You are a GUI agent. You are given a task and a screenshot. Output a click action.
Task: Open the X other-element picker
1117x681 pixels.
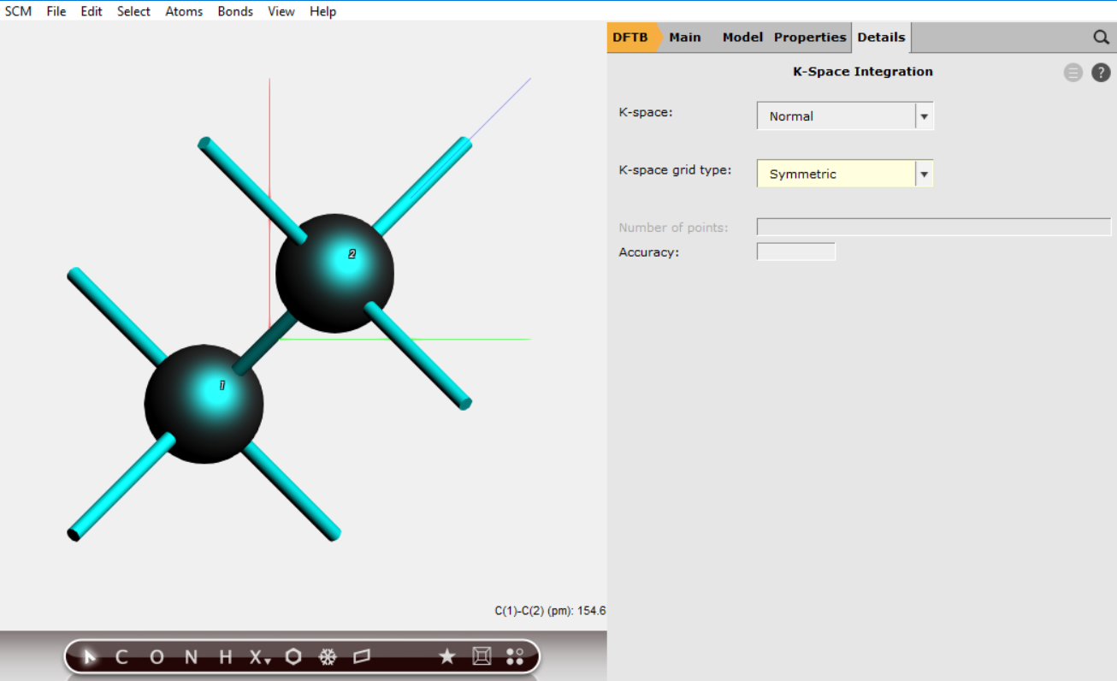[259, 657]
